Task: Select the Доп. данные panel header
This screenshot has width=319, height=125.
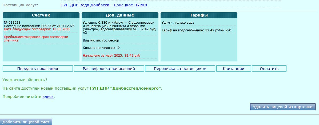Action: [120, 15]
